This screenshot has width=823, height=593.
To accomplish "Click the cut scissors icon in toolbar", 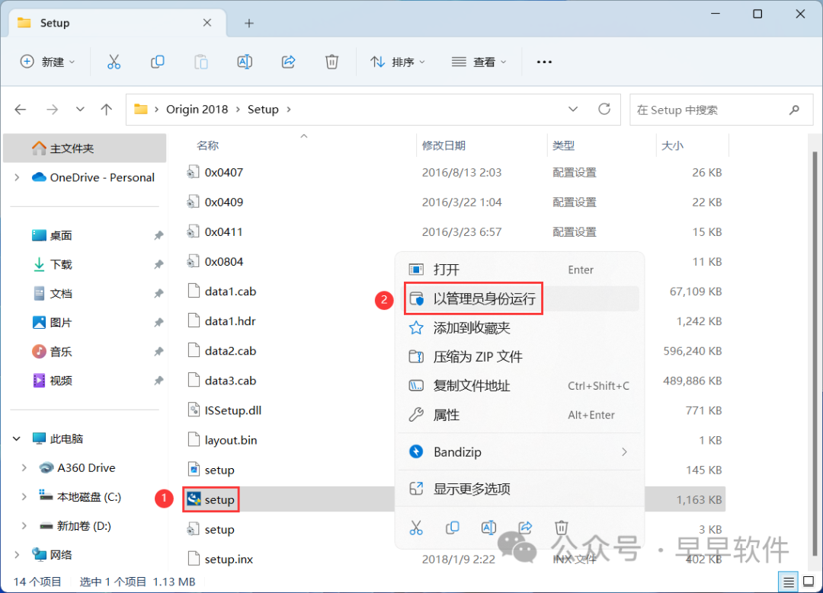I will click(x=114, y=62).
